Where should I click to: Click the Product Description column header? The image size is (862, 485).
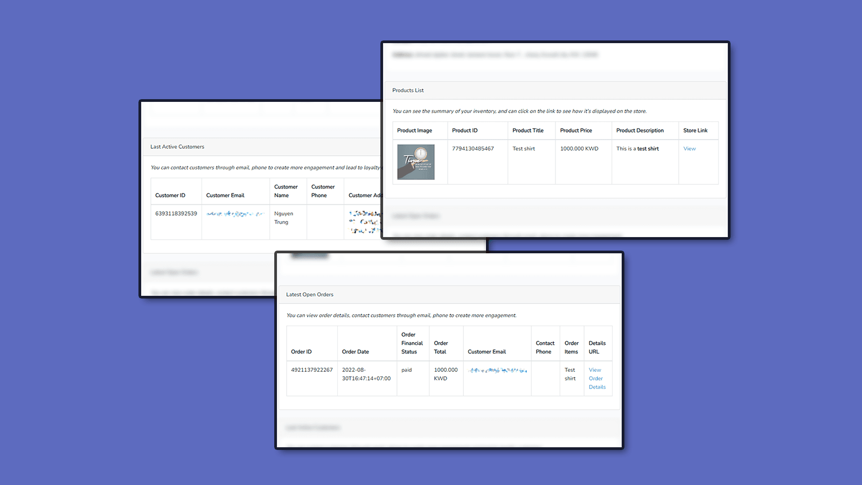[x=639, y=130]
